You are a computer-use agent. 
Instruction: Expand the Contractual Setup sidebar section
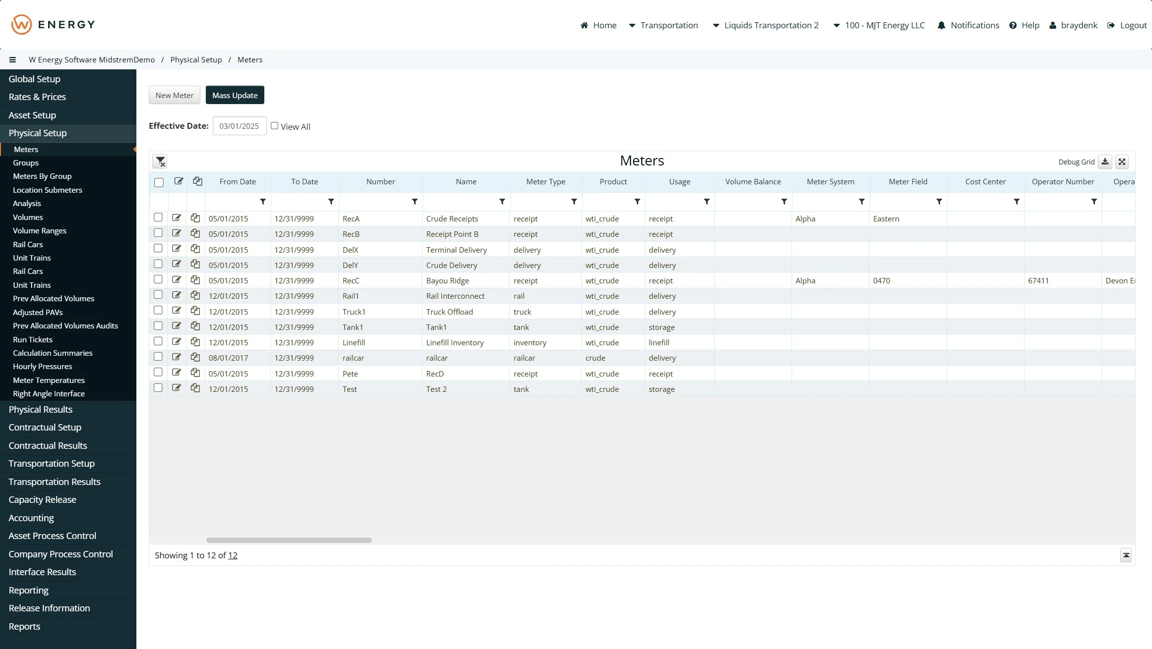pos(45,427)
